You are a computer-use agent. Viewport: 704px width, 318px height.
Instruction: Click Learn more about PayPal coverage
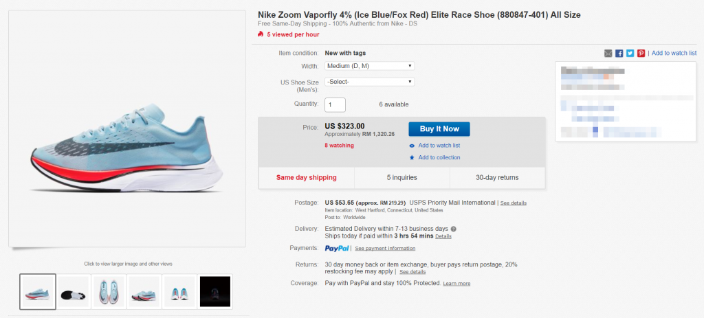pos(456,283)
